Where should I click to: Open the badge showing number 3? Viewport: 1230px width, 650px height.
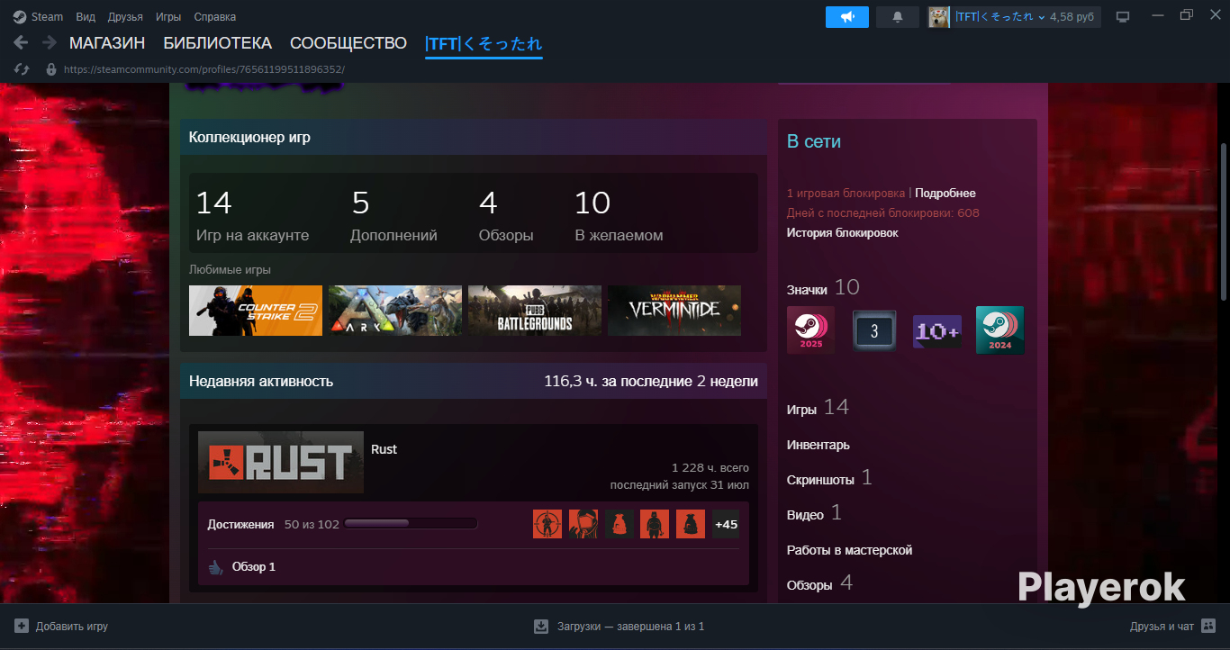pos(873,330)
